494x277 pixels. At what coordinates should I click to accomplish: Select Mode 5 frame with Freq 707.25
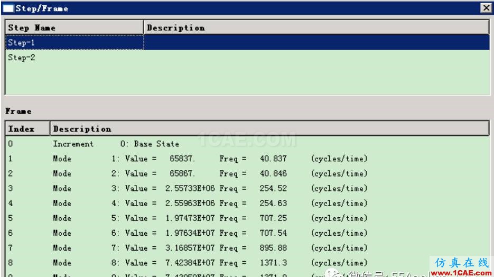[x=247, y=218]
